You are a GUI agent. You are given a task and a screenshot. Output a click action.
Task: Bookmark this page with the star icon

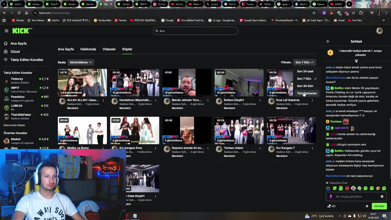click(314, 13)
